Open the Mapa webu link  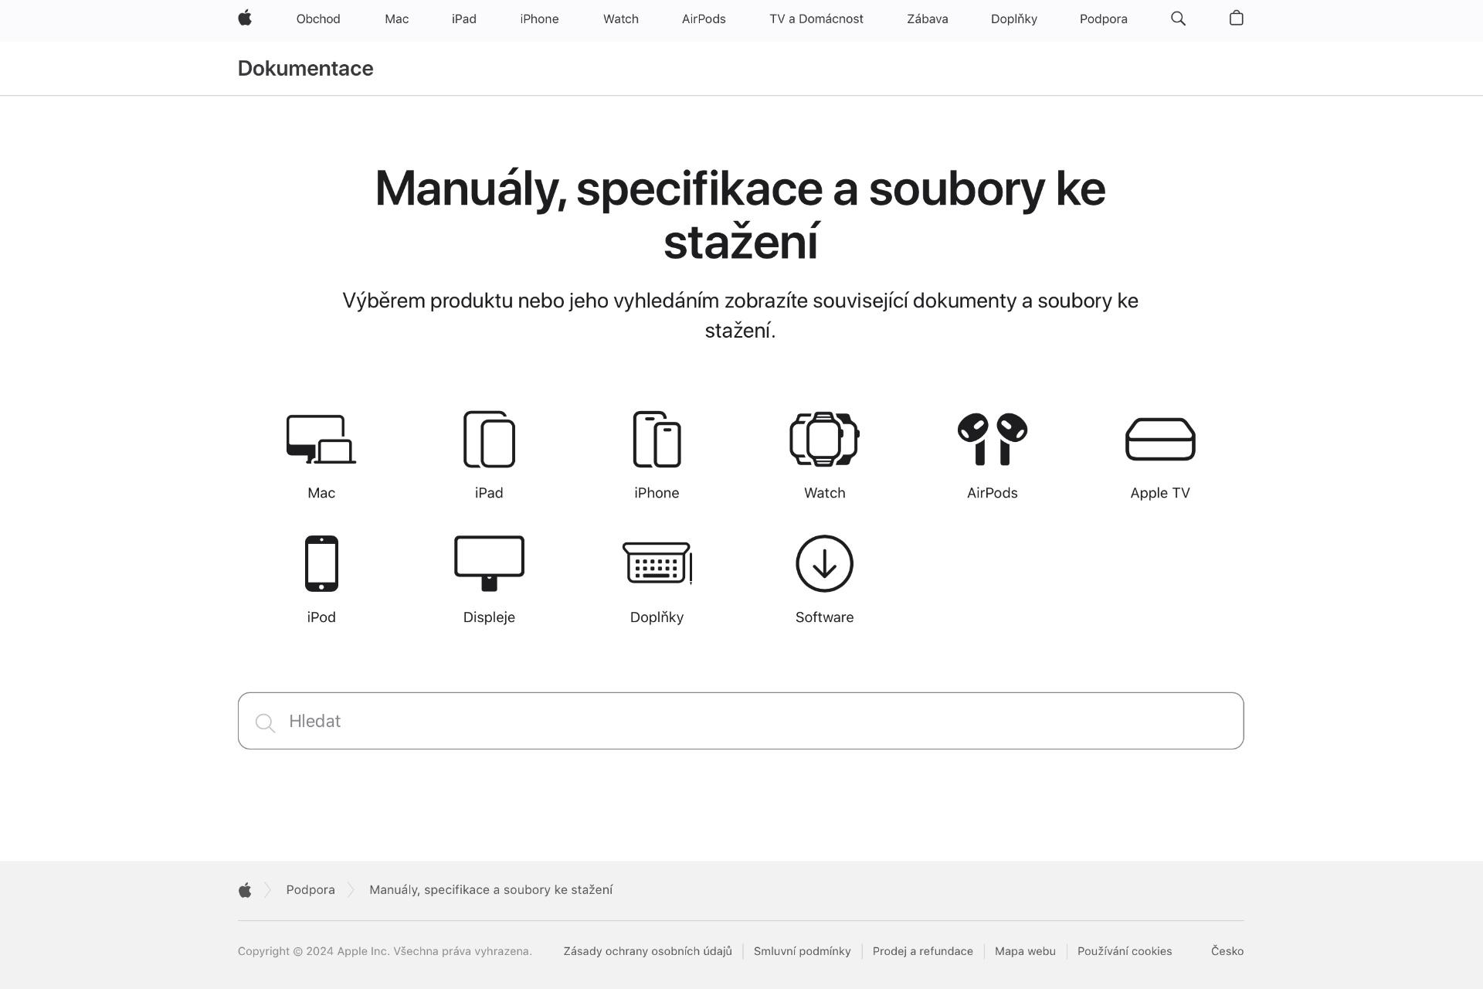point(1025,951)
